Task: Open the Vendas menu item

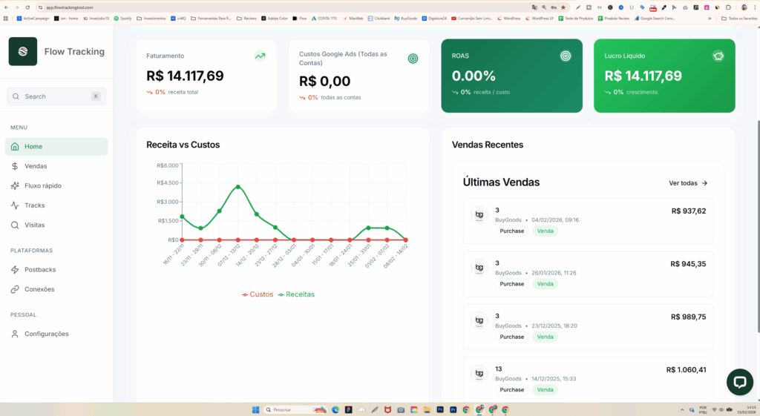Action: [56, 166]
